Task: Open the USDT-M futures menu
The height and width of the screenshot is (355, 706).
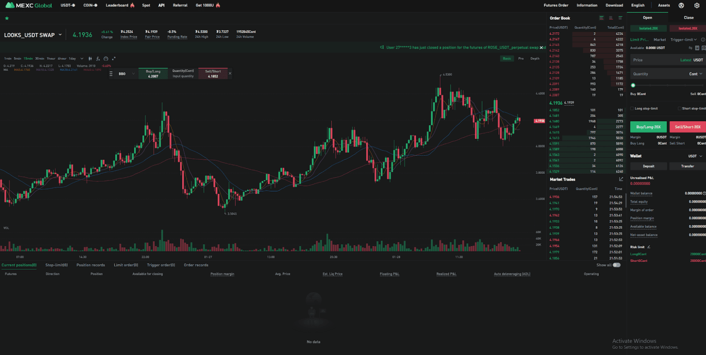Action: 68,5
